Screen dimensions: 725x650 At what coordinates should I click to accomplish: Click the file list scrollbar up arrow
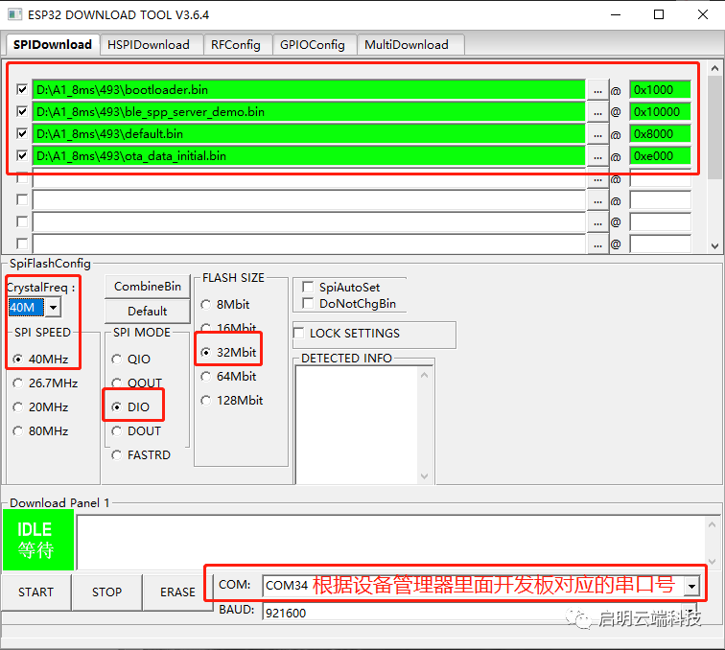click(714, 68)
